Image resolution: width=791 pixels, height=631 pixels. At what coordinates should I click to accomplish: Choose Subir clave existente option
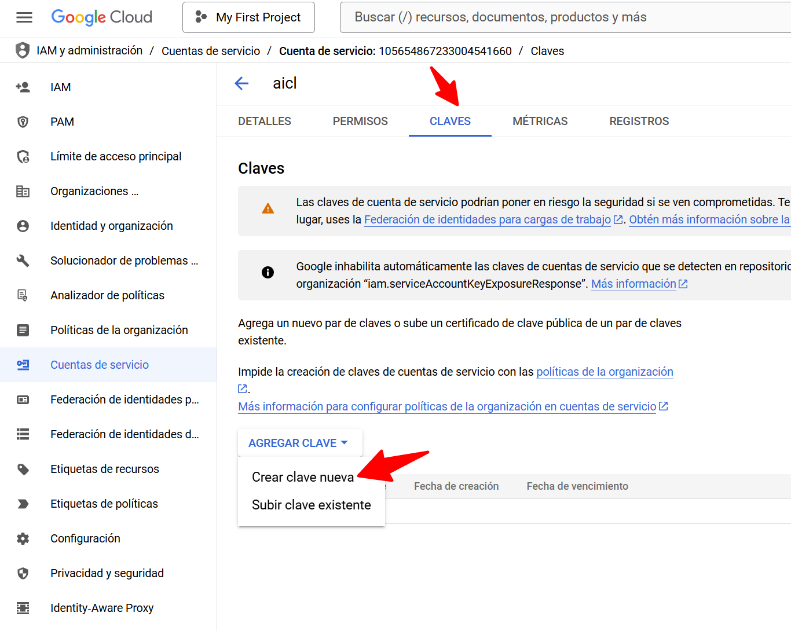[311, 505]
